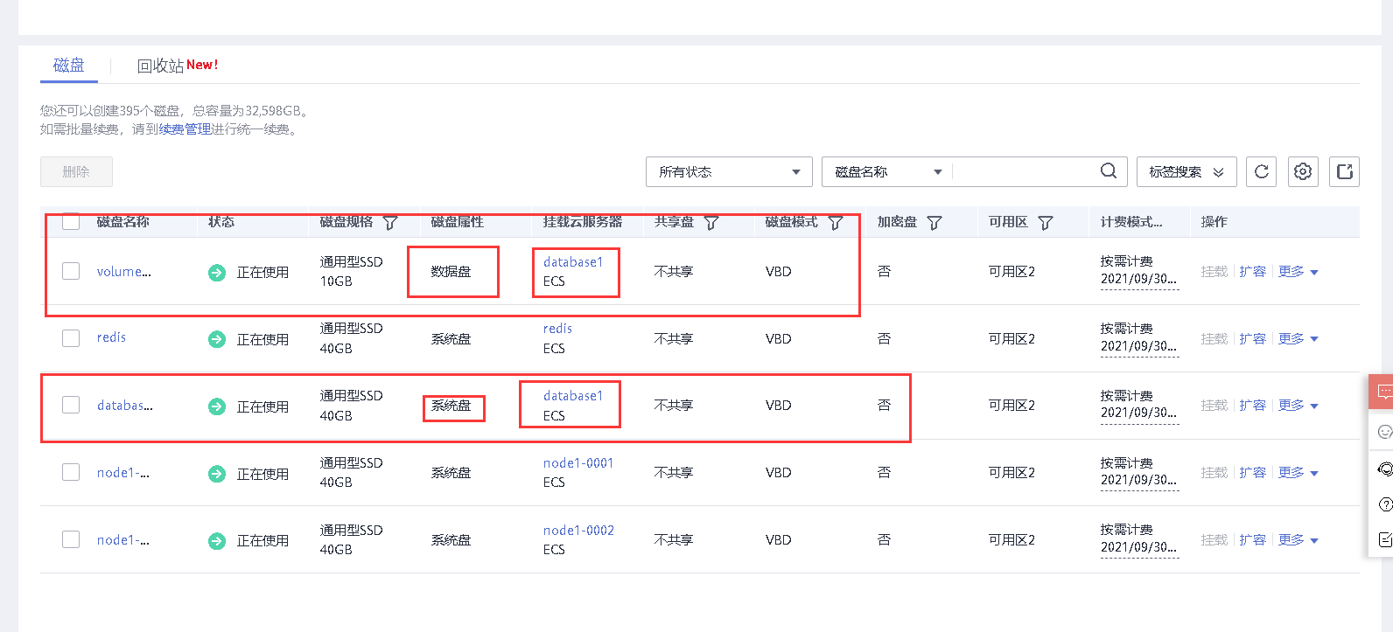Click 扩容 for the volume disk row
This screenshot has width=1393, height=632.
click(x=1252, y=271)
